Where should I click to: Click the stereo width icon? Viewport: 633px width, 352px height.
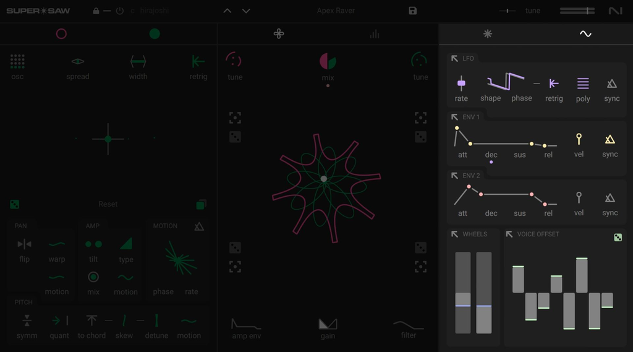point(138,61)
